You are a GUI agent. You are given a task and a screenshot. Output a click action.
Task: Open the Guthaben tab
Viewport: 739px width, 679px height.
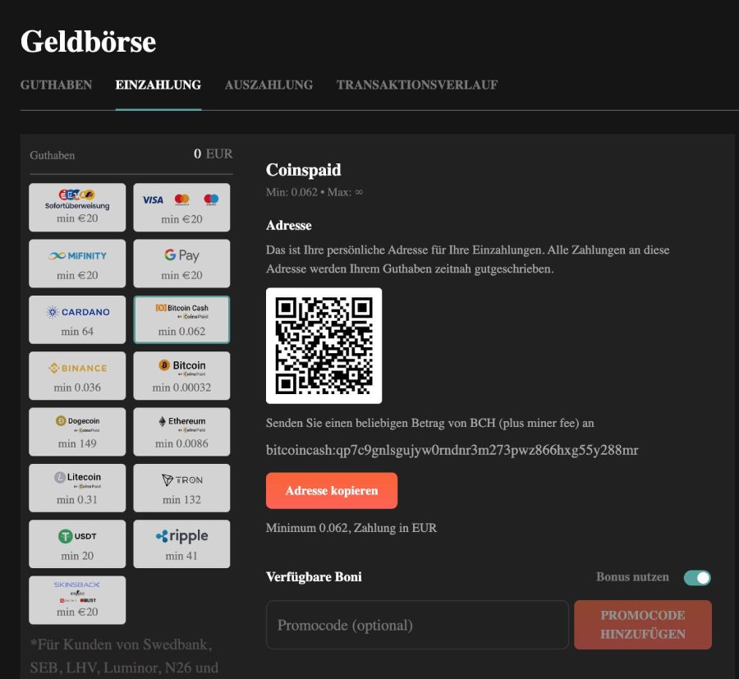coord(56,85)
